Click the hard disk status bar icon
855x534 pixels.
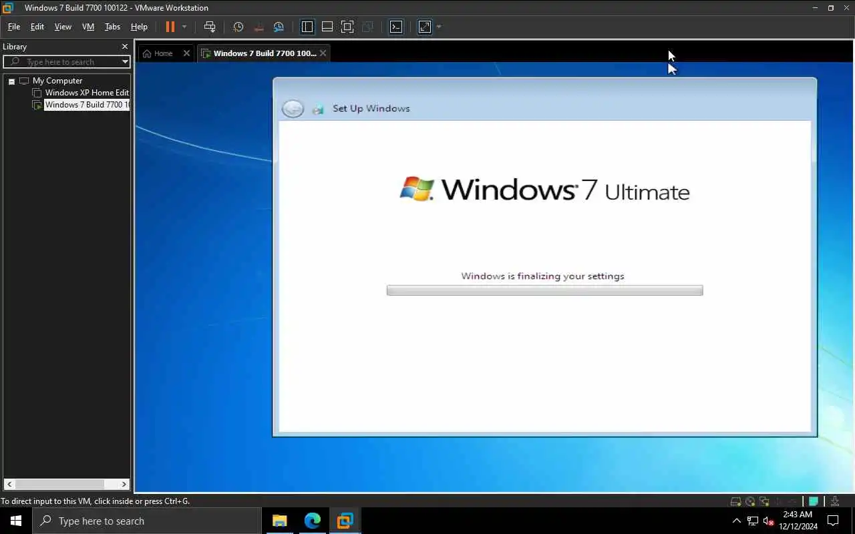735,501
